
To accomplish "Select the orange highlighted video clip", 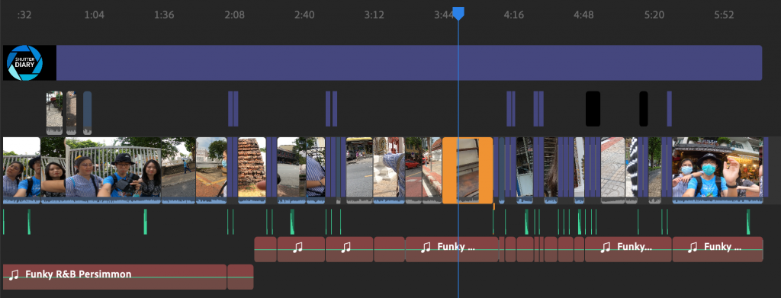I will (x=468, y=170).
